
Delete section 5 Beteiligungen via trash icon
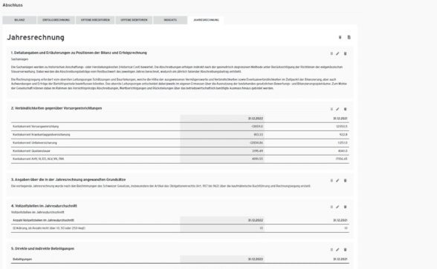345,250
